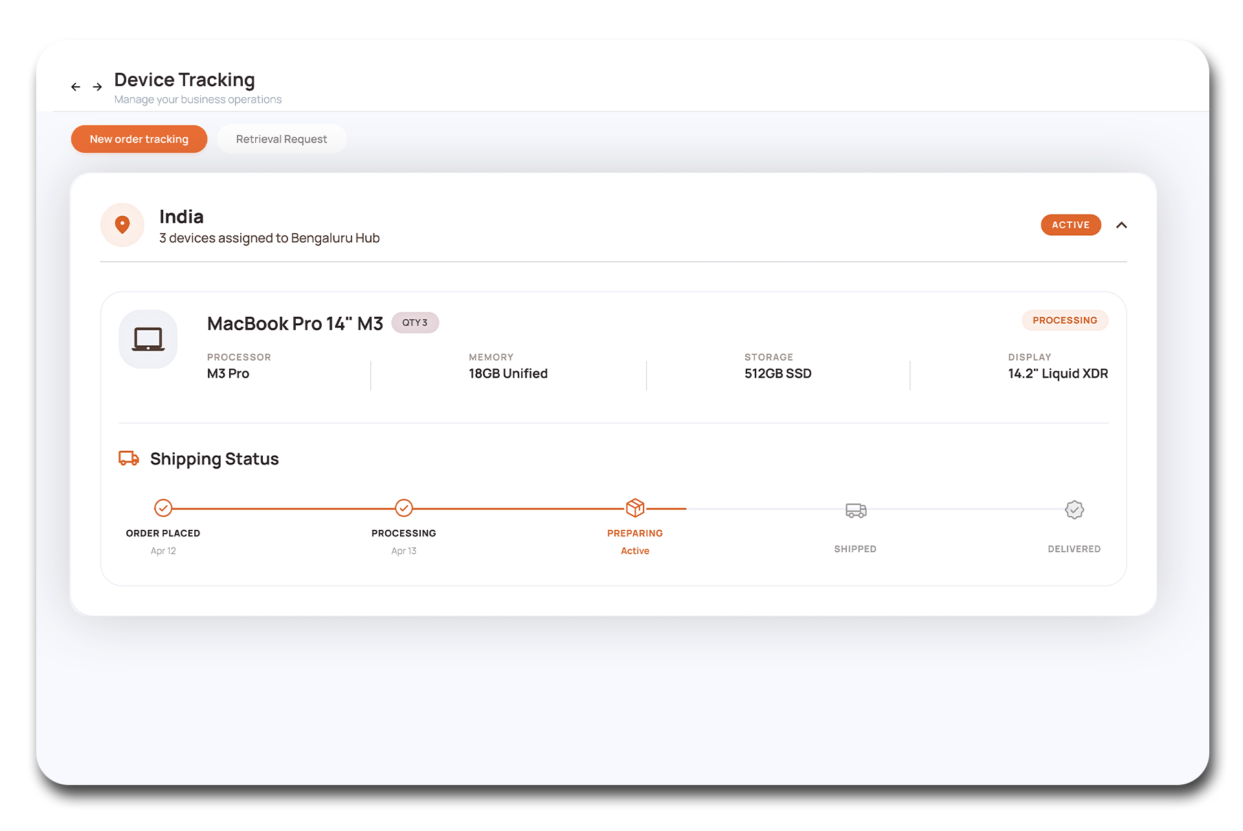Click the Shipped truck step icon
This screenshot has height=831, width=1243.
tap(856, 510)
